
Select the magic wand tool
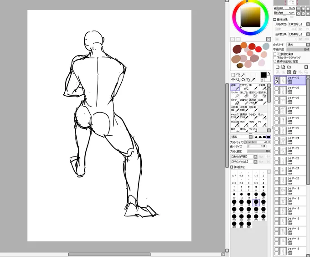click(243, 75)
